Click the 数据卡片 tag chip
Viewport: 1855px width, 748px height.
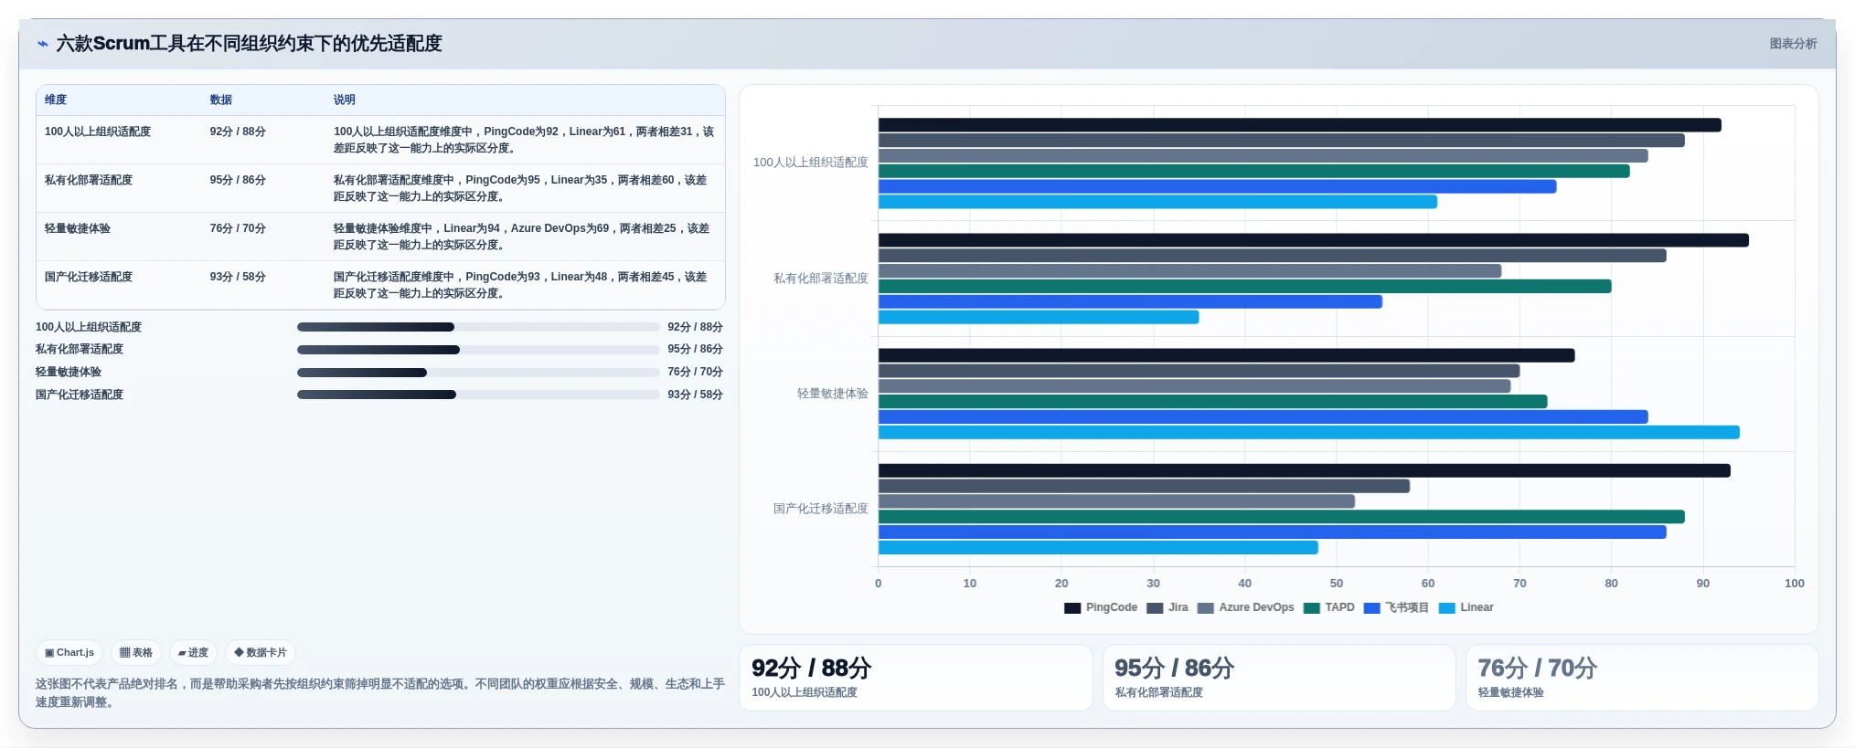point(261,653)
